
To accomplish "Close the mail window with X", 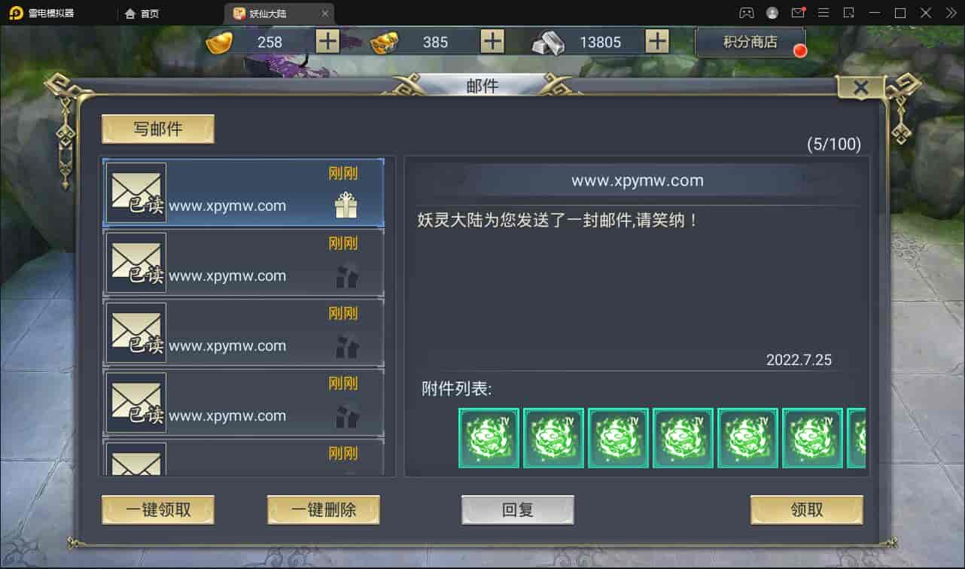I will coord(860,87).
